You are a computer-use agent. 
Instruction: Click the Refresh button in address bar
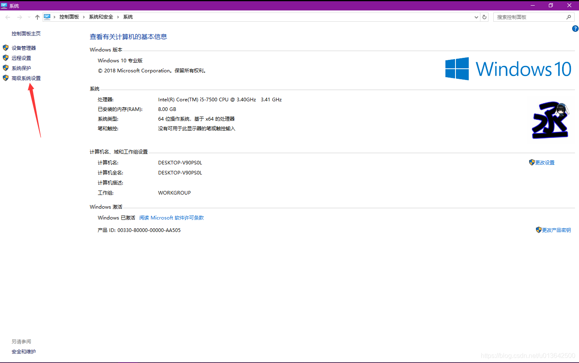pos(484,17)
